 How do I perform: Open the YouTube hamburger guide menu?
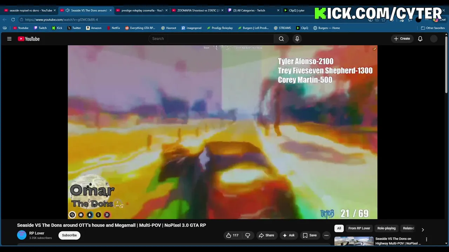[x=9, y=39]
